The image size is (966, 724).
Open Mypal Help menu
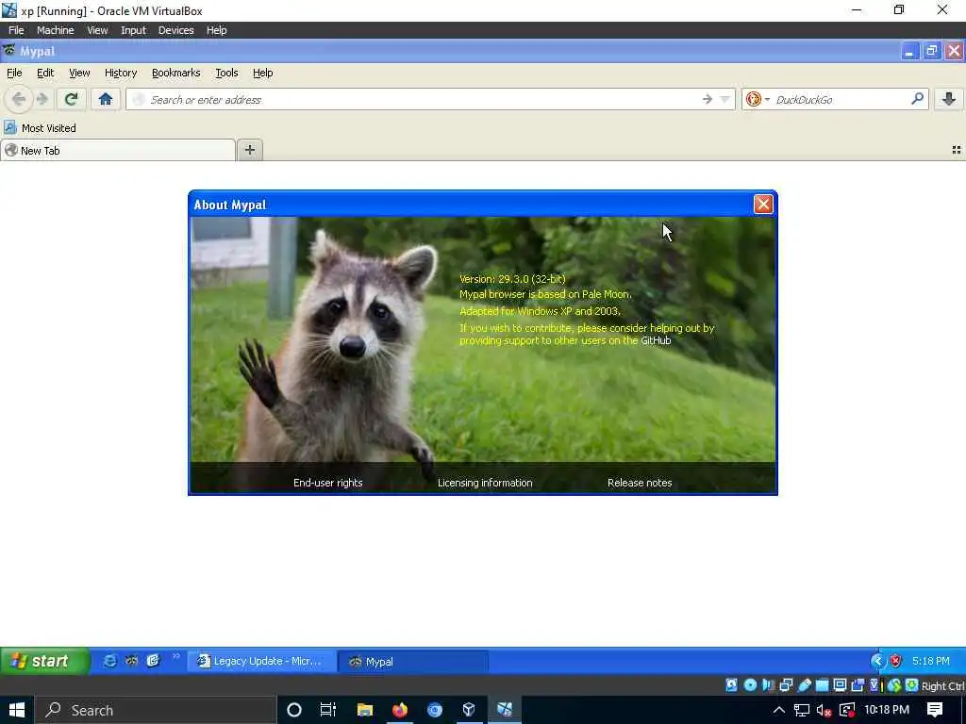pos(262,73)
